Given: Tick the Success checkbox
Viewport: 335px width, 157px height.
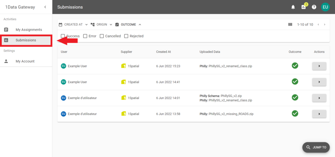Looking at the screenshot, I should coord(63,36).
